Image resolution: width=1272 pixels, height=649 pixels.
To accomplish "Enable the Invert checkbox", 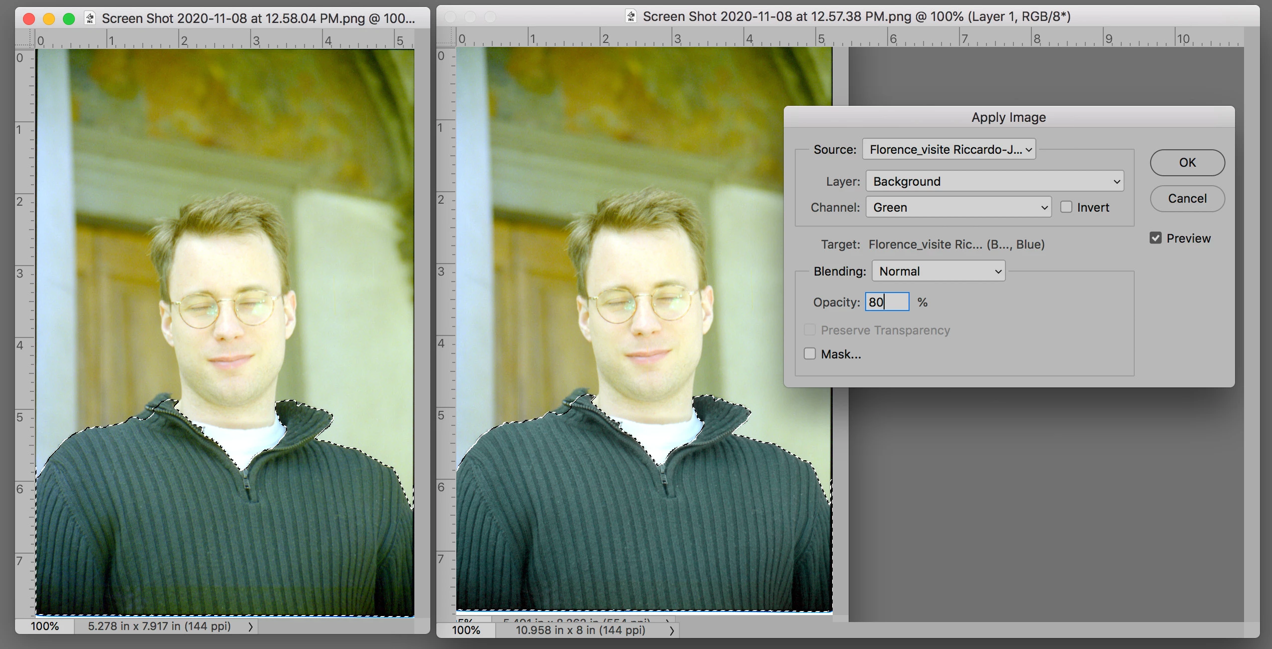I will point(1066,207).
